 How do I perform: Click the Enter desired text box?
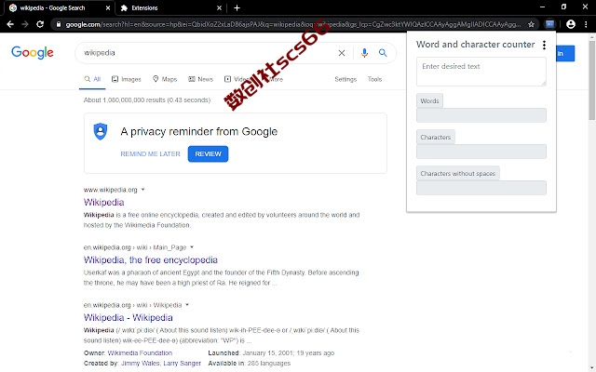point(481,72)
